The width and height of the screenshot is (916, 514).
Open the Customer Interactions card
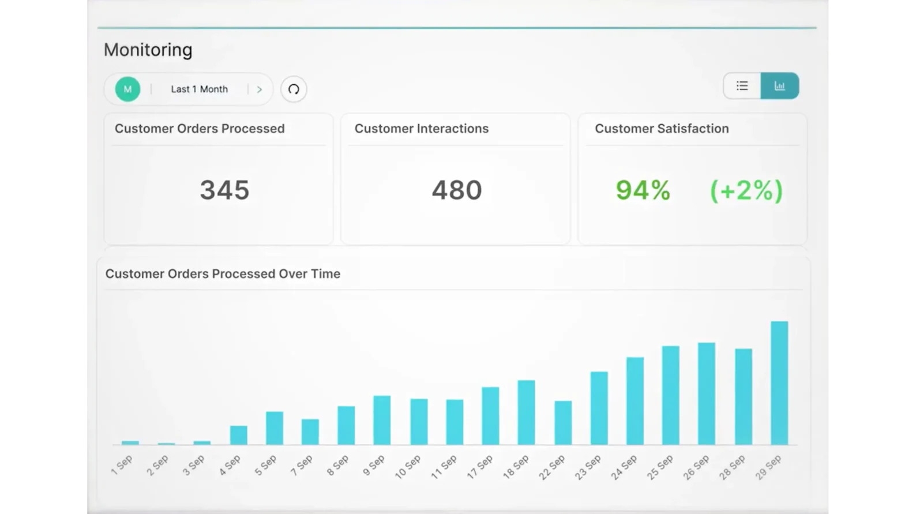pyautogui.click(x=455, y=179)
